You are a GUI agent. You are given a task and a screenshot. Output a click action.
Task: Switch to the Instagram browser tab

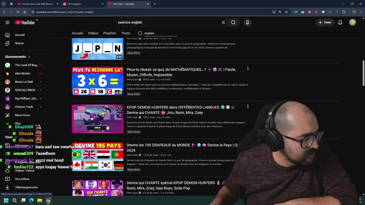pos(83,4)
